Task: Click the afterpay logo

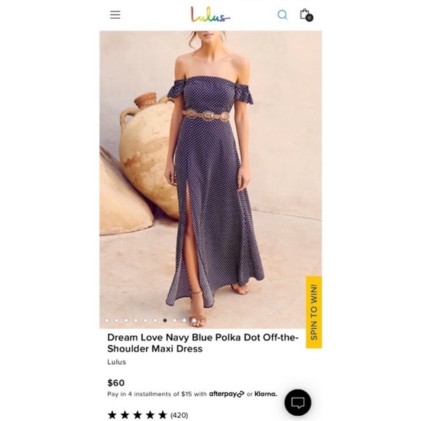Action: pyautogui.click(x=226, y=394)
